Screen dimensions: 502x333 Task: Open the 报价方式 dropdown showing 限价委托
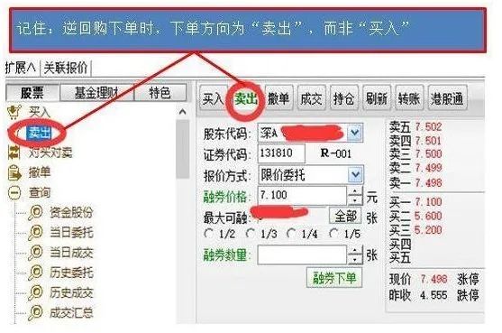point(355,175)
